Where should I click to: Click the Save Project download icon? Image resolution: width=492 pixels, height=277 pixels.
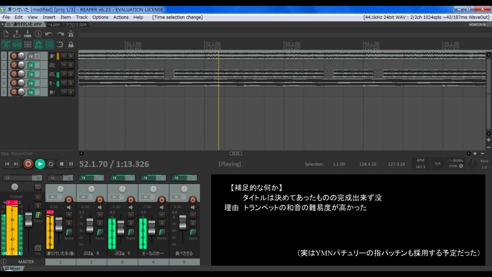[28, 34]
